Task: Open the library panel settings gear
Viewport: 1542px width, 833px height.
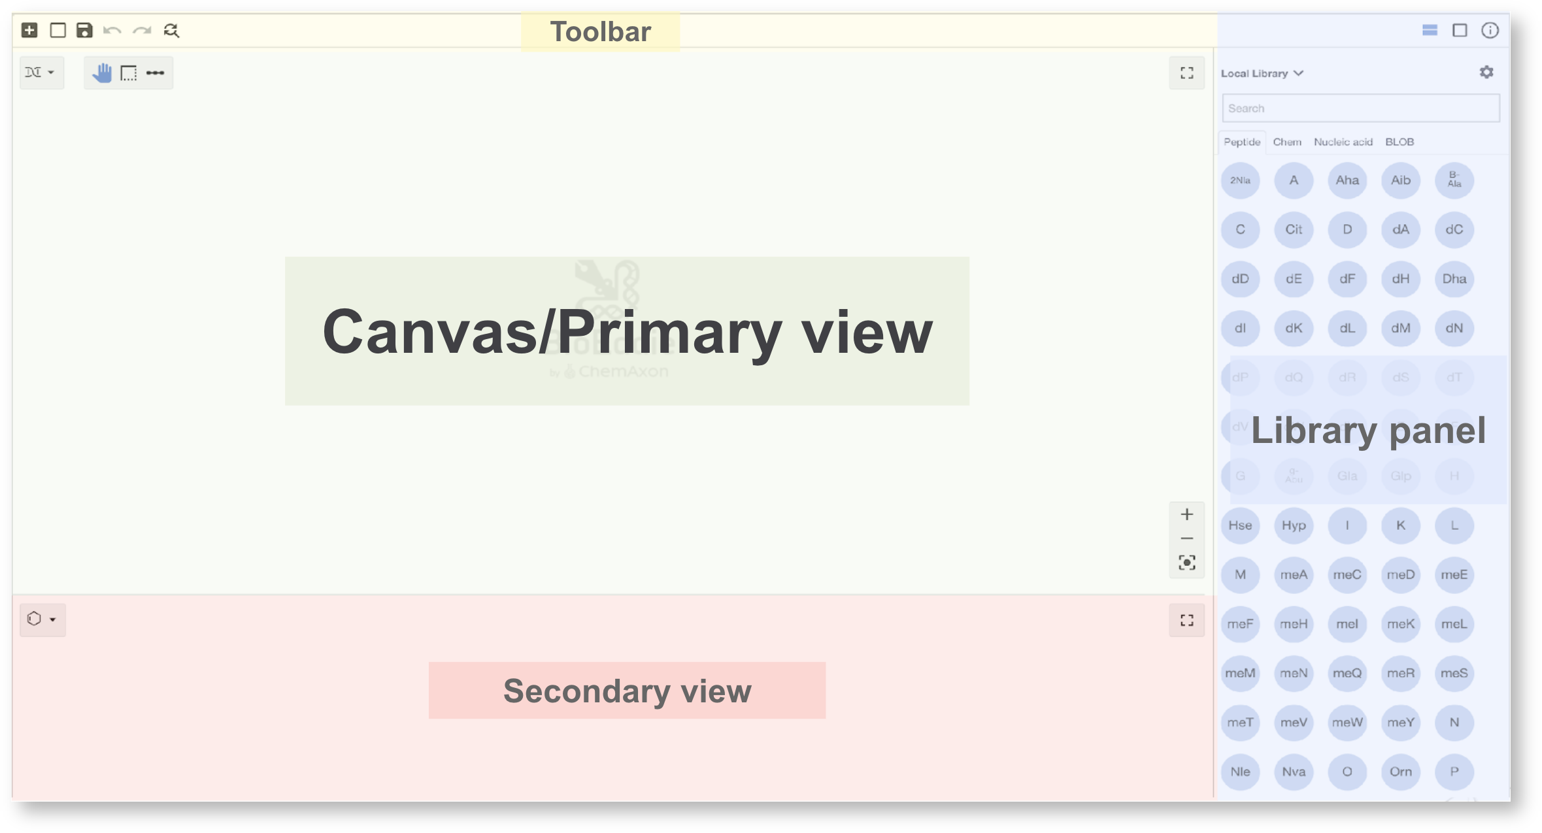Action: tap(1487, 72)
